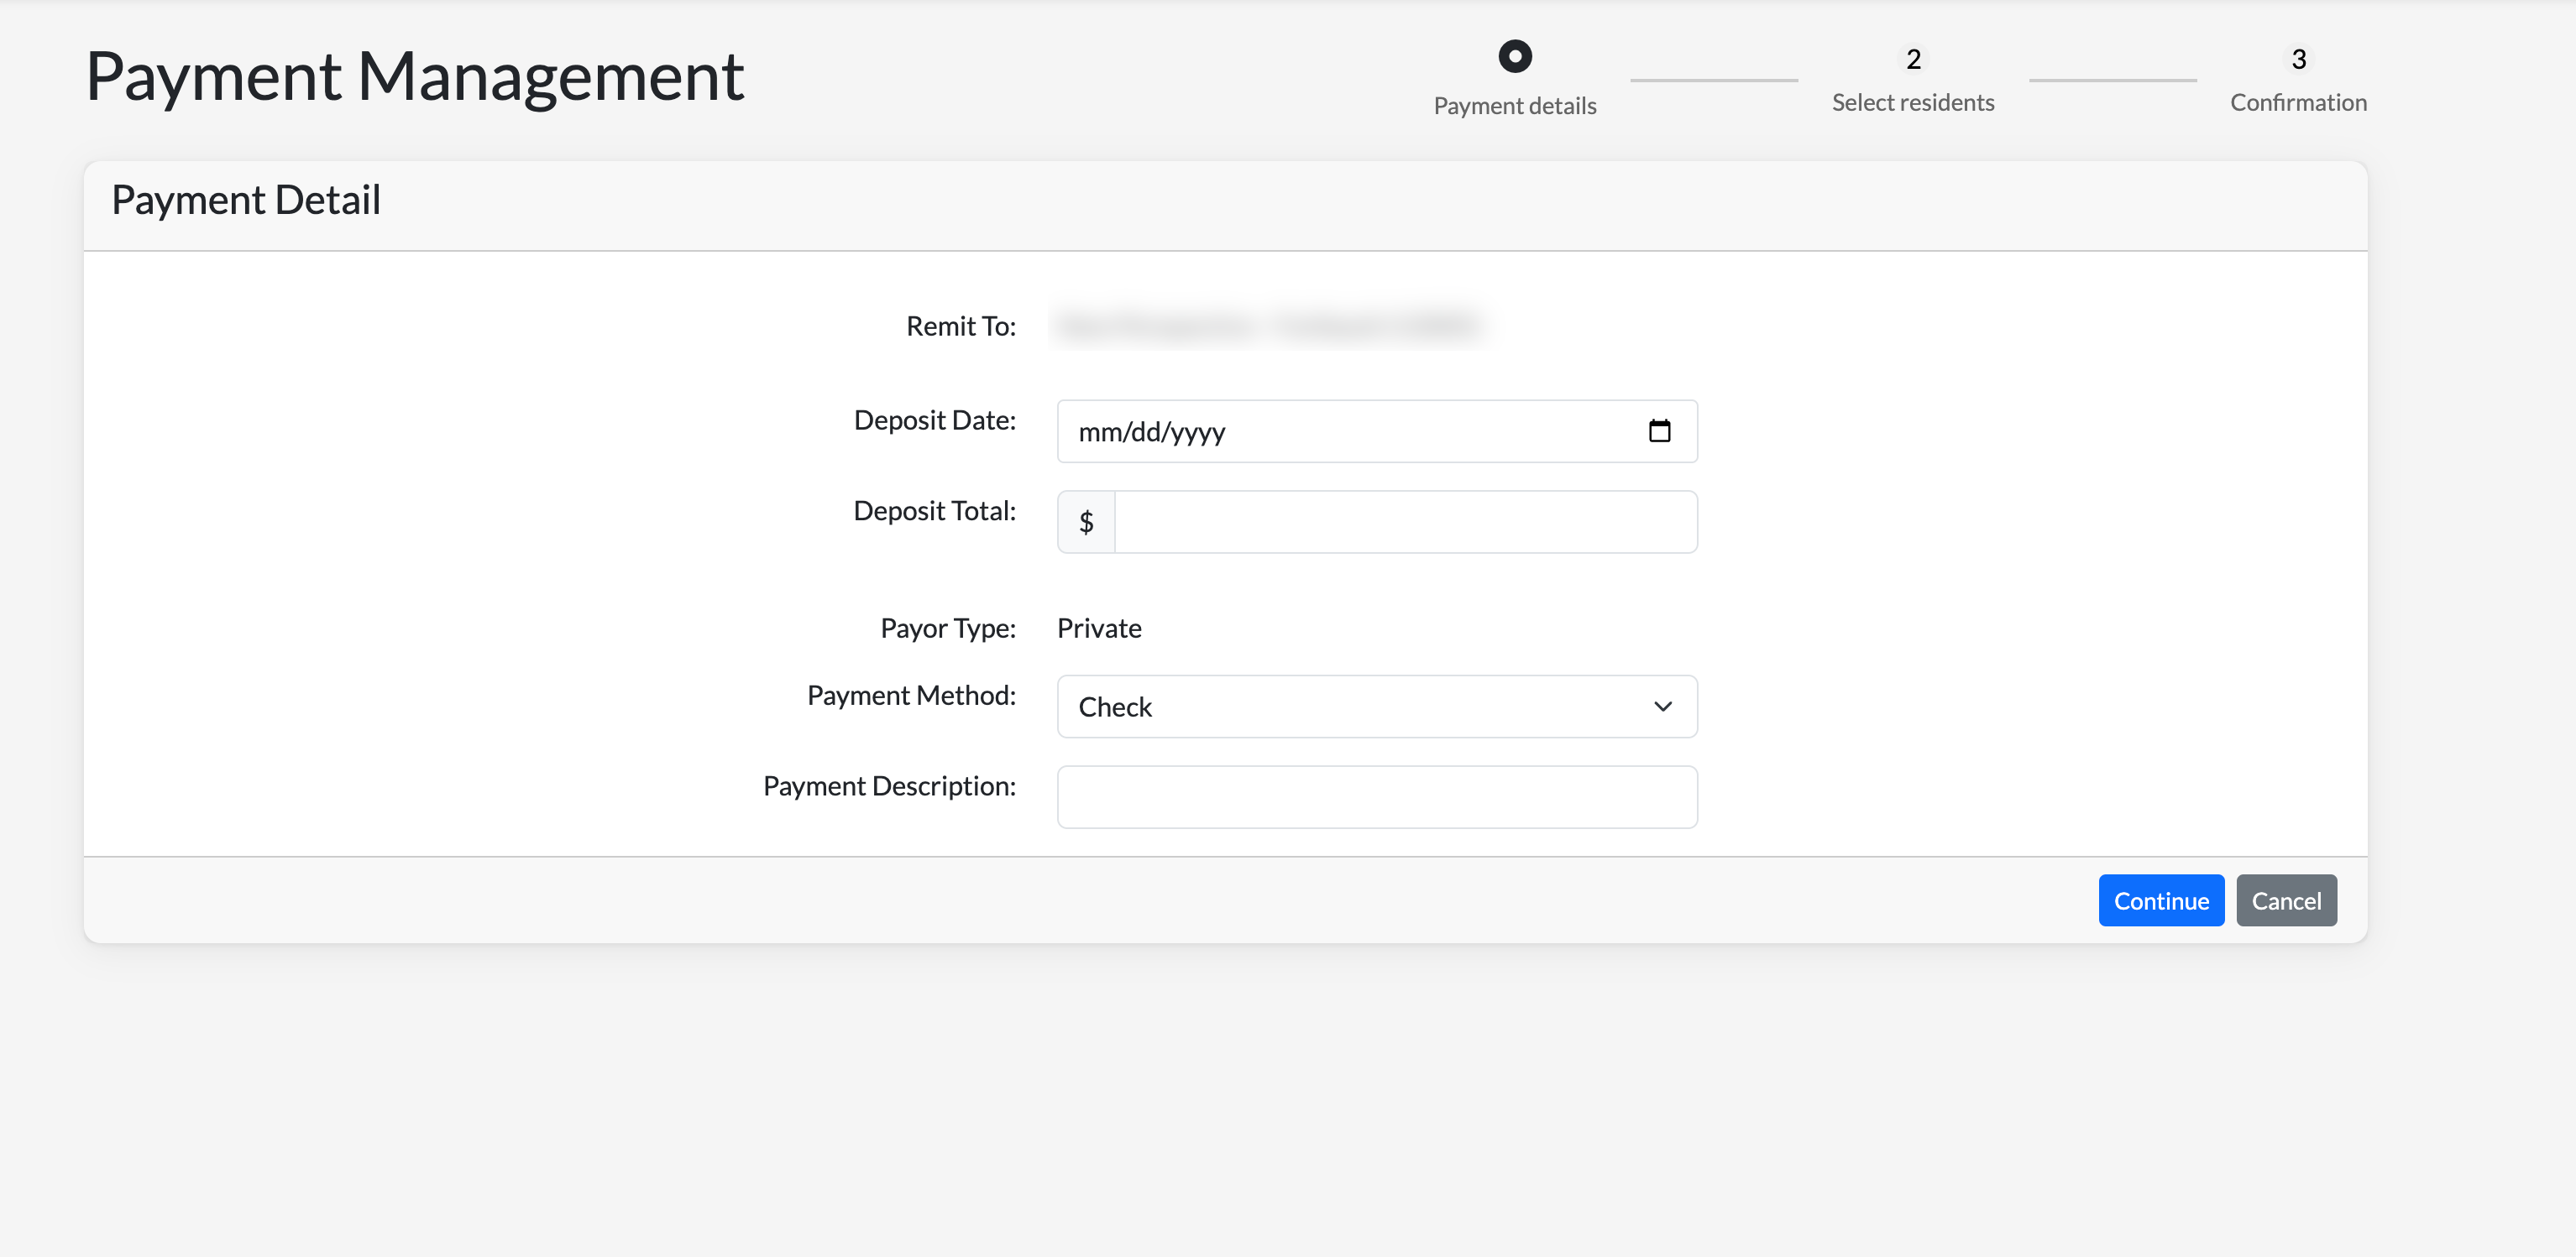2576x1257 pixels.
Task: Click step 2 number in wizard
Action: coord(1912,59)
